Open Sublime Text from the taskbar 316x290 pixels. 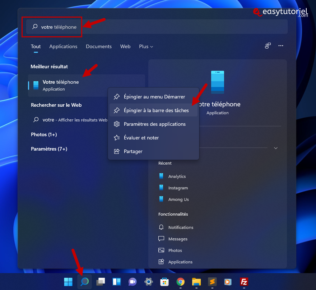(x=212, y=282)
